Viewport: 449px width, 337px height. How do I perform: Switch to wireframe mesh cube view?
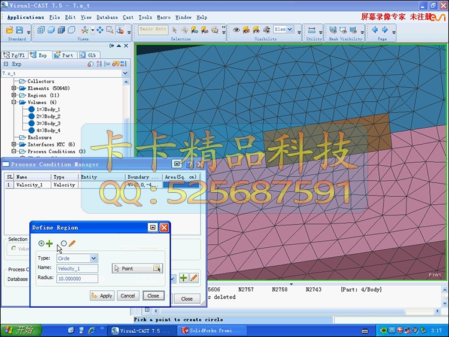[41, 30]
